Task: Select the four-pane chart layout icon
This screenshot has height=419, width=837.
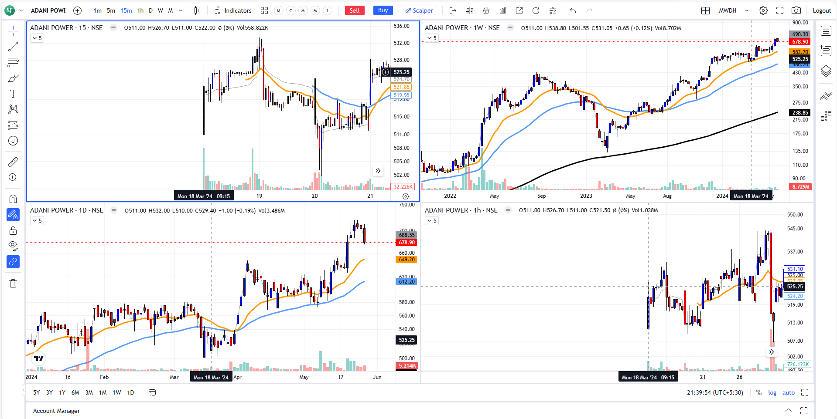Action: (705, 10)
